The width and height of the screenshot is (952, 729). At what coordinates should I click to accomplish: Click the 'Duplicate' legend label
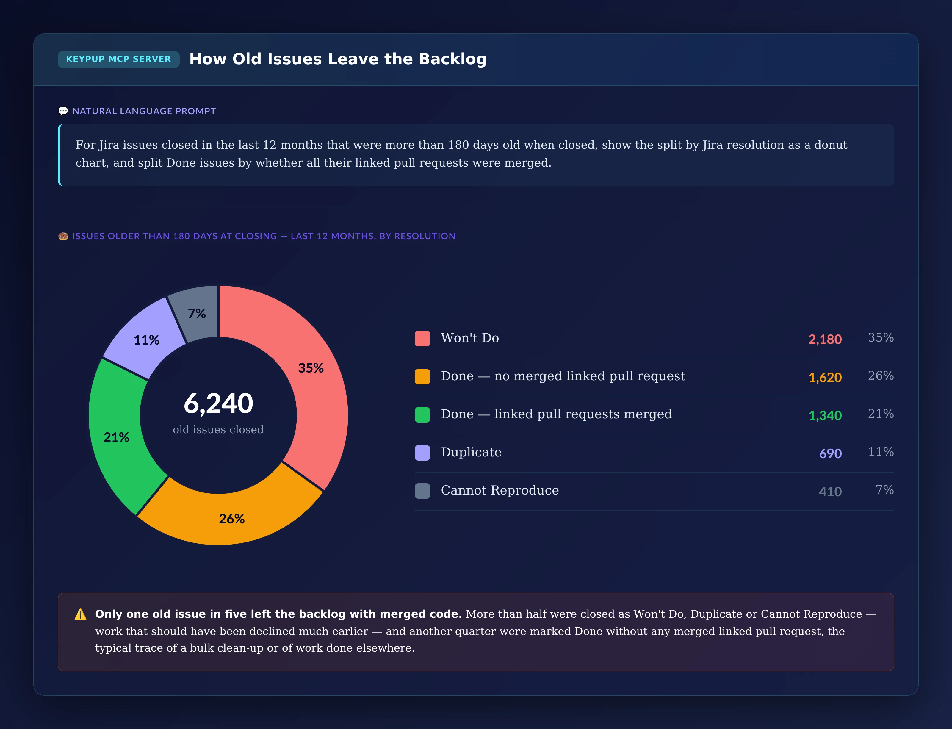tap(471, 452)
